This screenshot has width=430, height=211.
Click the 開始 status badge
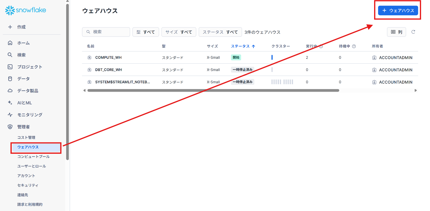click(x=236, y=57)
